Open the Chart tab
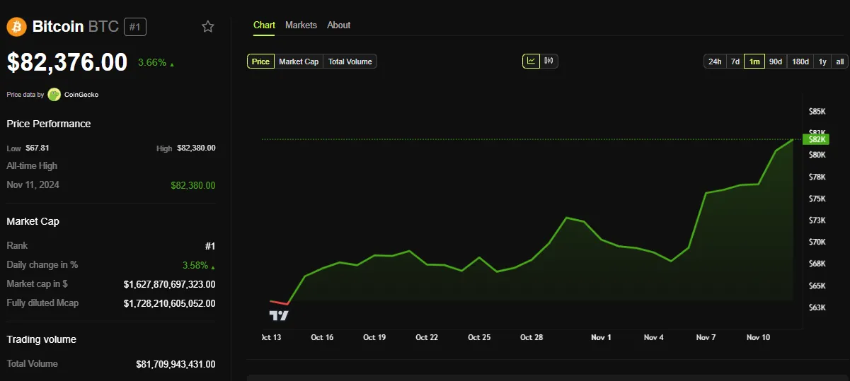The height and width of the screenshot is (381, 850). point(264,25)
